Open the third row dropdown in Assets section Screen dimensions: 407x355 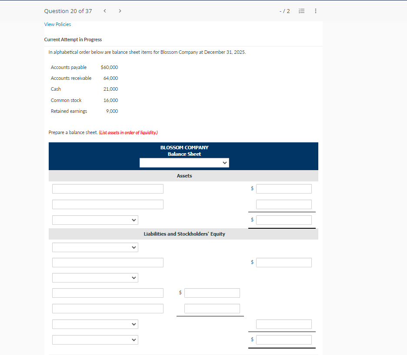tap(95, 220)
